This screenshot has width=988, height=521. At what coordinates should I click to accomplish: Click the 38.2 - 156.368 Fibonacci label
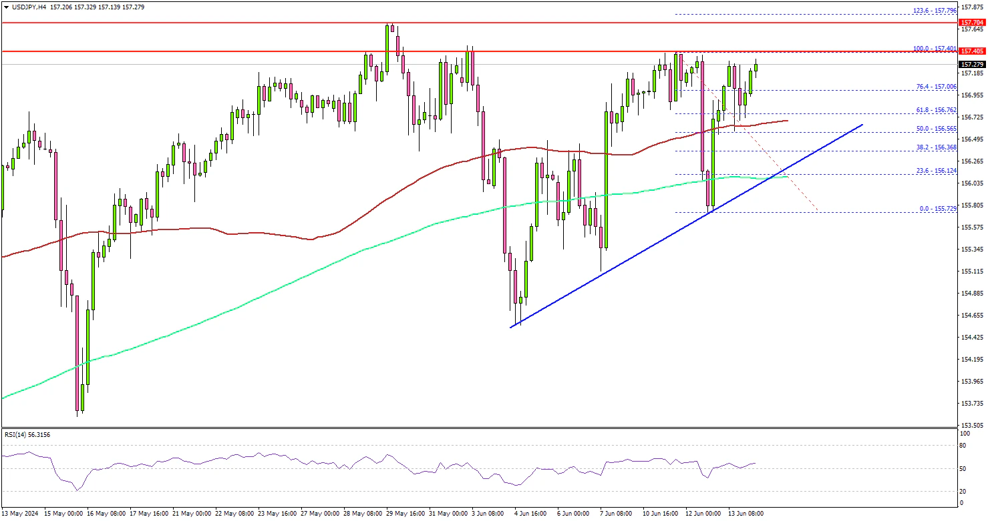tap(935, 148)
